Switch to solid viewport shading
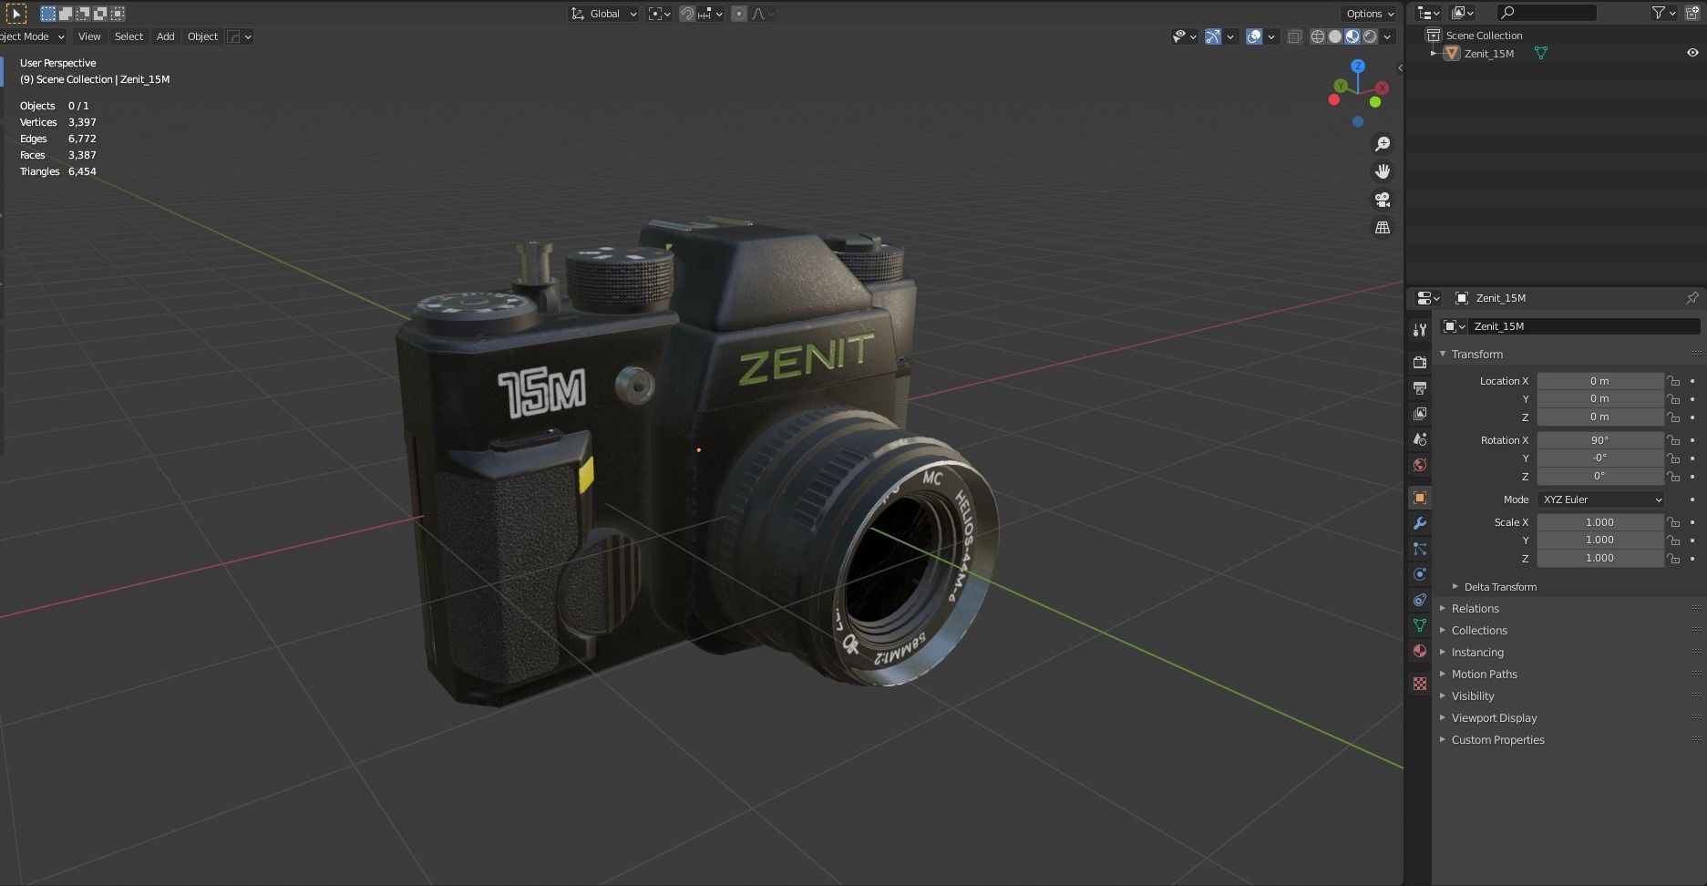The width and height of the screenshot is (1707, 886). [1335, 36]
